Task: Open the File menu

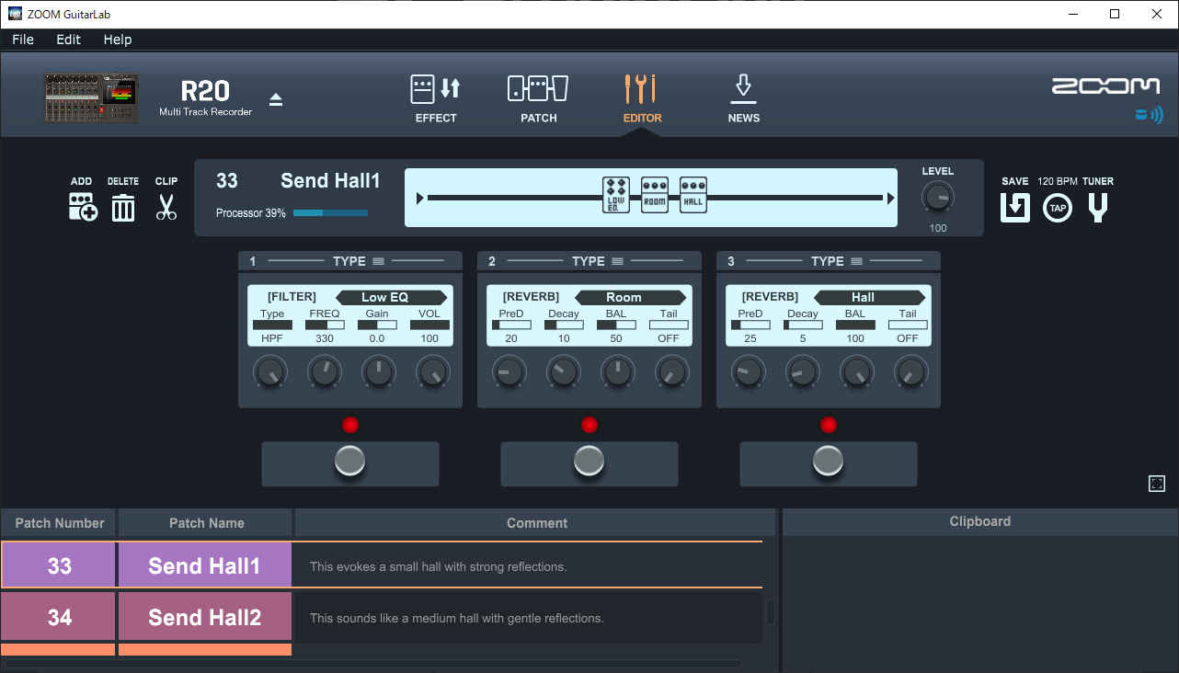Action: 23,40
